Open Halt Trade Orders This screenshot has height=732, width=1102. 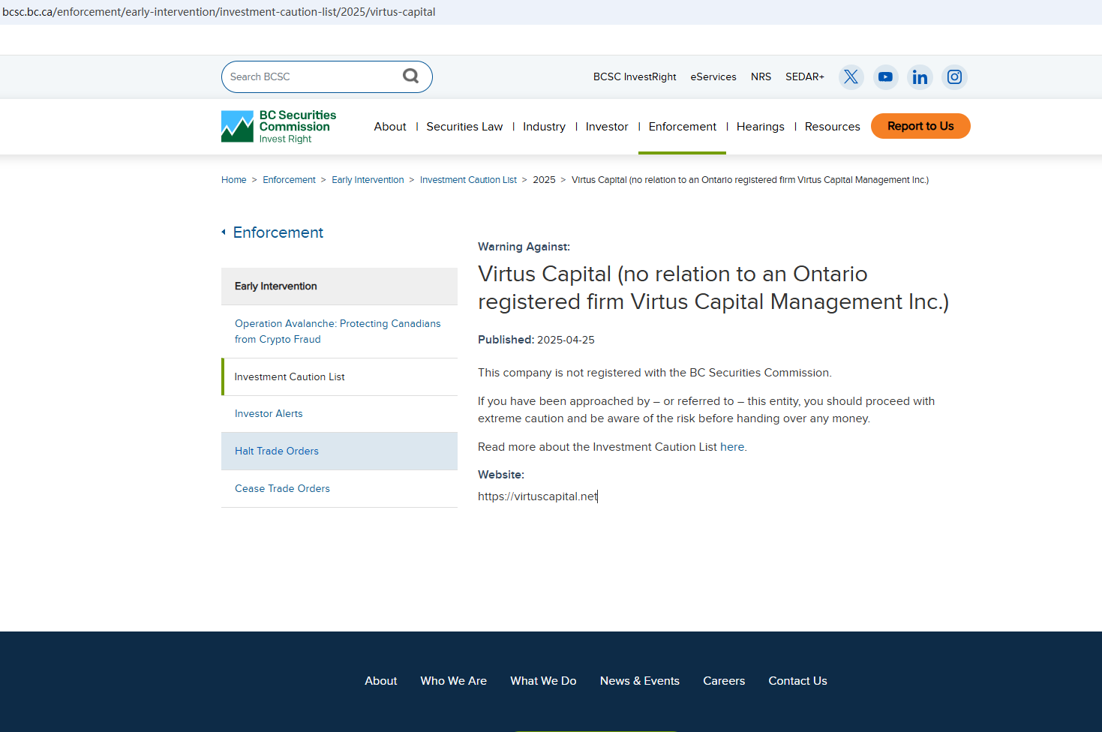[339, 451]
